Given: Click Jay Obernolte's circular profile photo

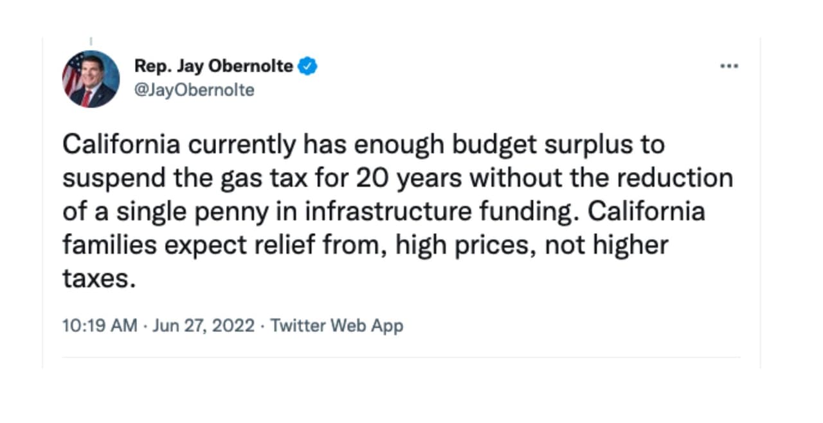Looking at the screenshot, I should tap(91, 78).
